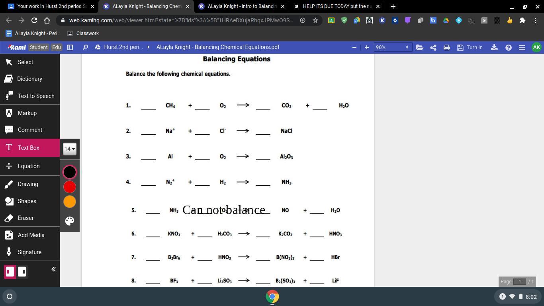
Task: Open the Dictionary tool
Action: (x=30, y=79)
